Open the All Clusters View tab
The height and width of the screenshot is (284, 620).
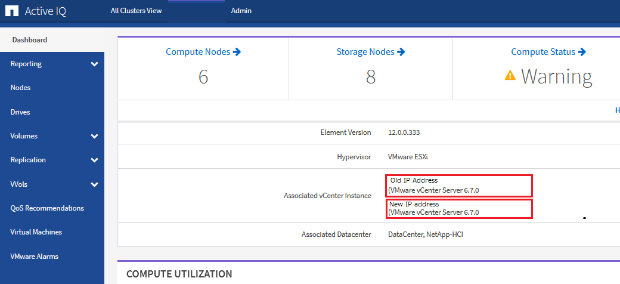[x=136, y=11]
